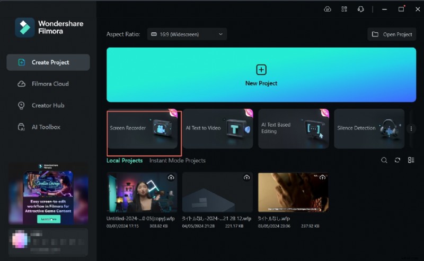
Task: Select the Local Projects tab
Action: point(125,161)
